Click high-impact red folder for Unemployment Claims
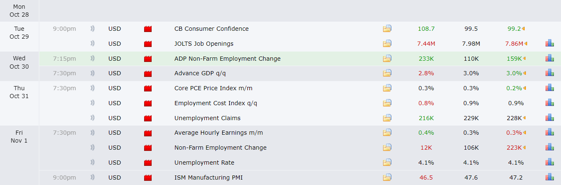The image size is (561, 185). (147, 118)
